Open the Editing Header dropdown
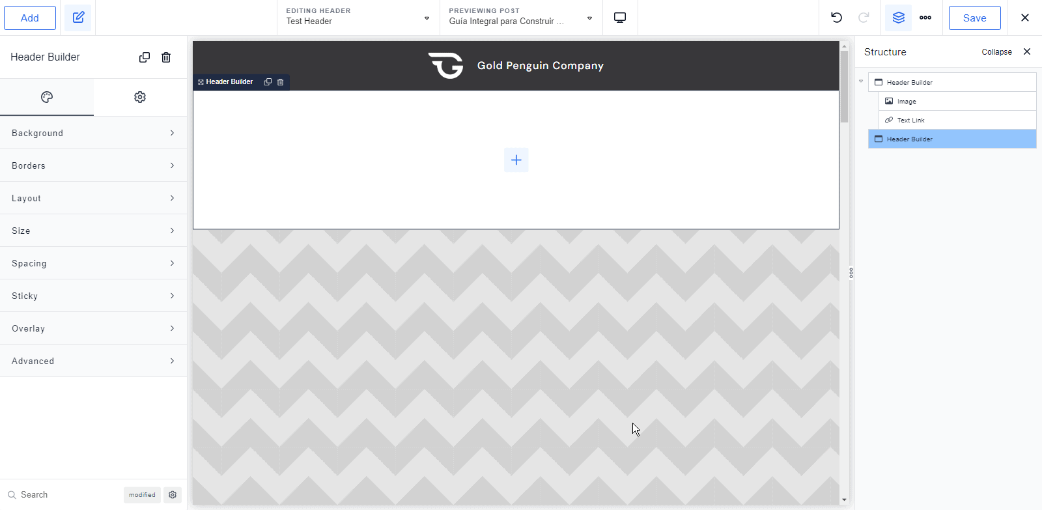Image resolution: width=1042 pixels, height=510 pixels. [x=358, y=18]
